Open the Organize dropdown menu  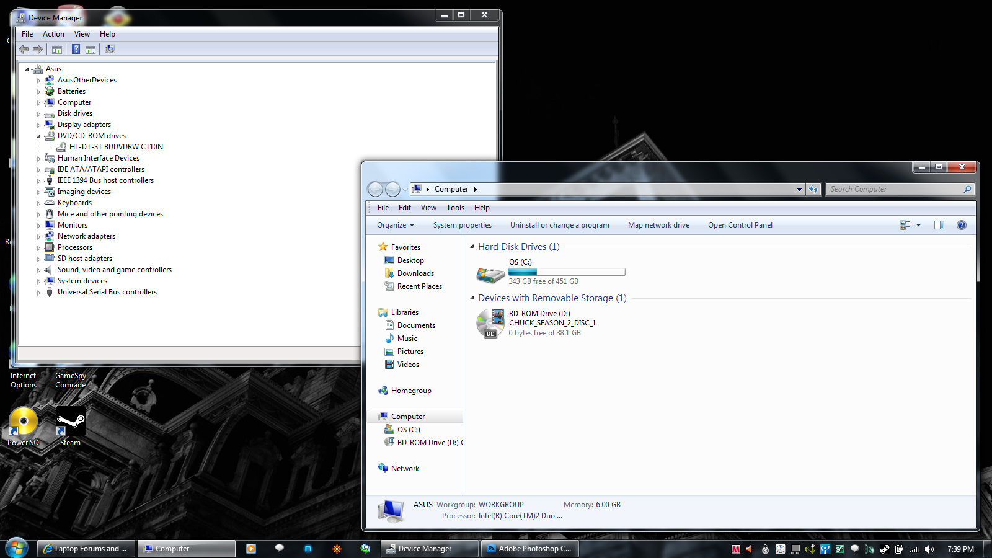coord(395,225)
